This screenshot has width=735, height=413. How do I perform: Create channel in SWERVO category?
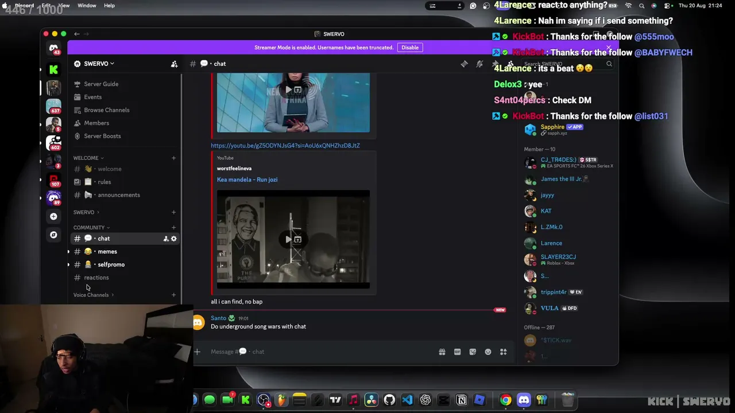pyautogui.click(x=173, y=212)
